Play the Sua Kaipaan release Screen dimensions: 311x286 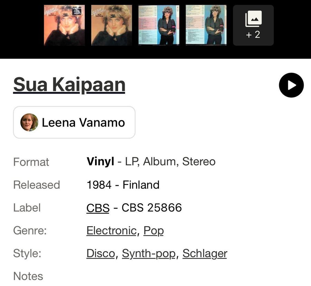[x=291, y=85]
